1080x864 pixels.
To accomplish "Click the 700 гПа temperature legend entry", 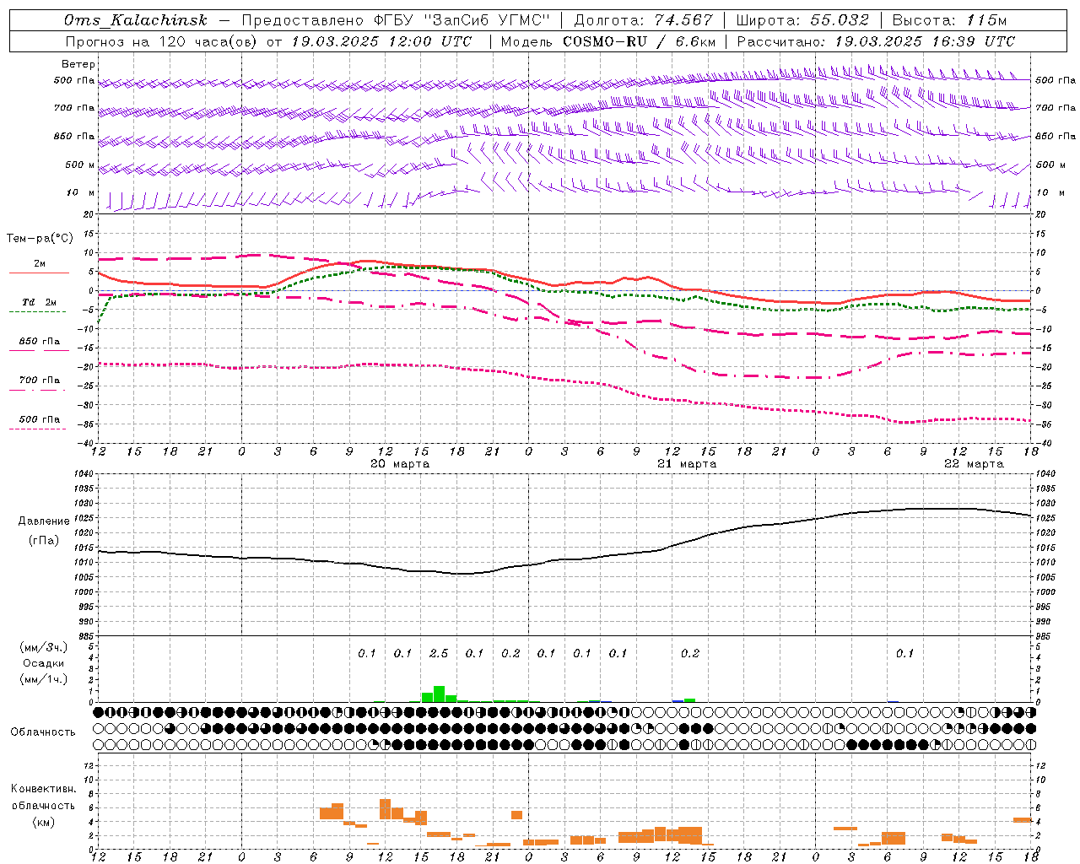I will point(39,381).
